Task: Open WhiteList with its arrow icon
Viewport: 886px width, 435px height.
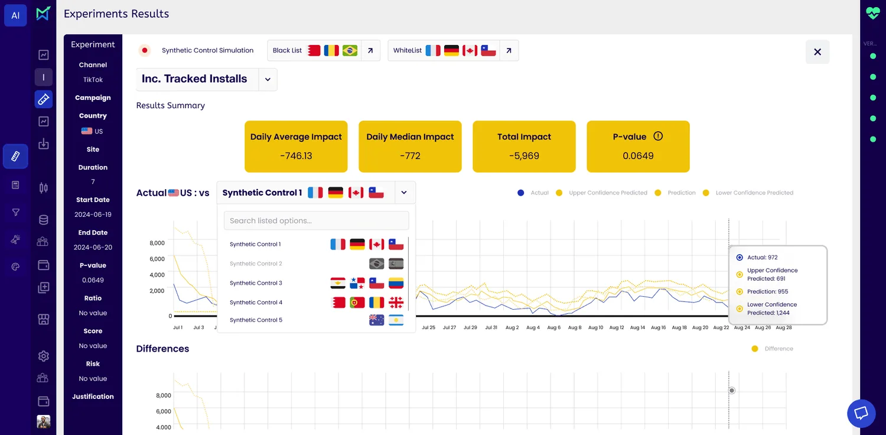Action: tap(509, 51)
